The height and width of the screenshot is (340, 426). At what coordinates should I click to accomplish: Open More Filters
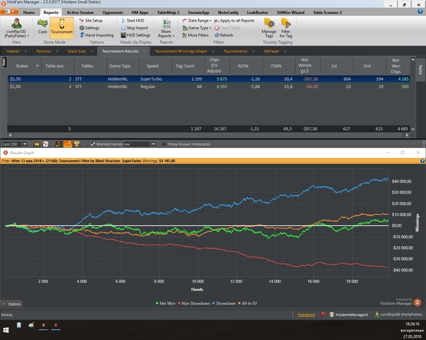(x=195, y=35)
